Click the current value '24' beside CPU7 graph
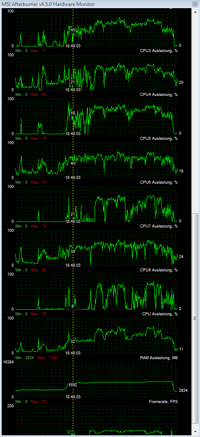Viewport: 200px width, 437px height. pyautogui.click(x=181, y=257)
